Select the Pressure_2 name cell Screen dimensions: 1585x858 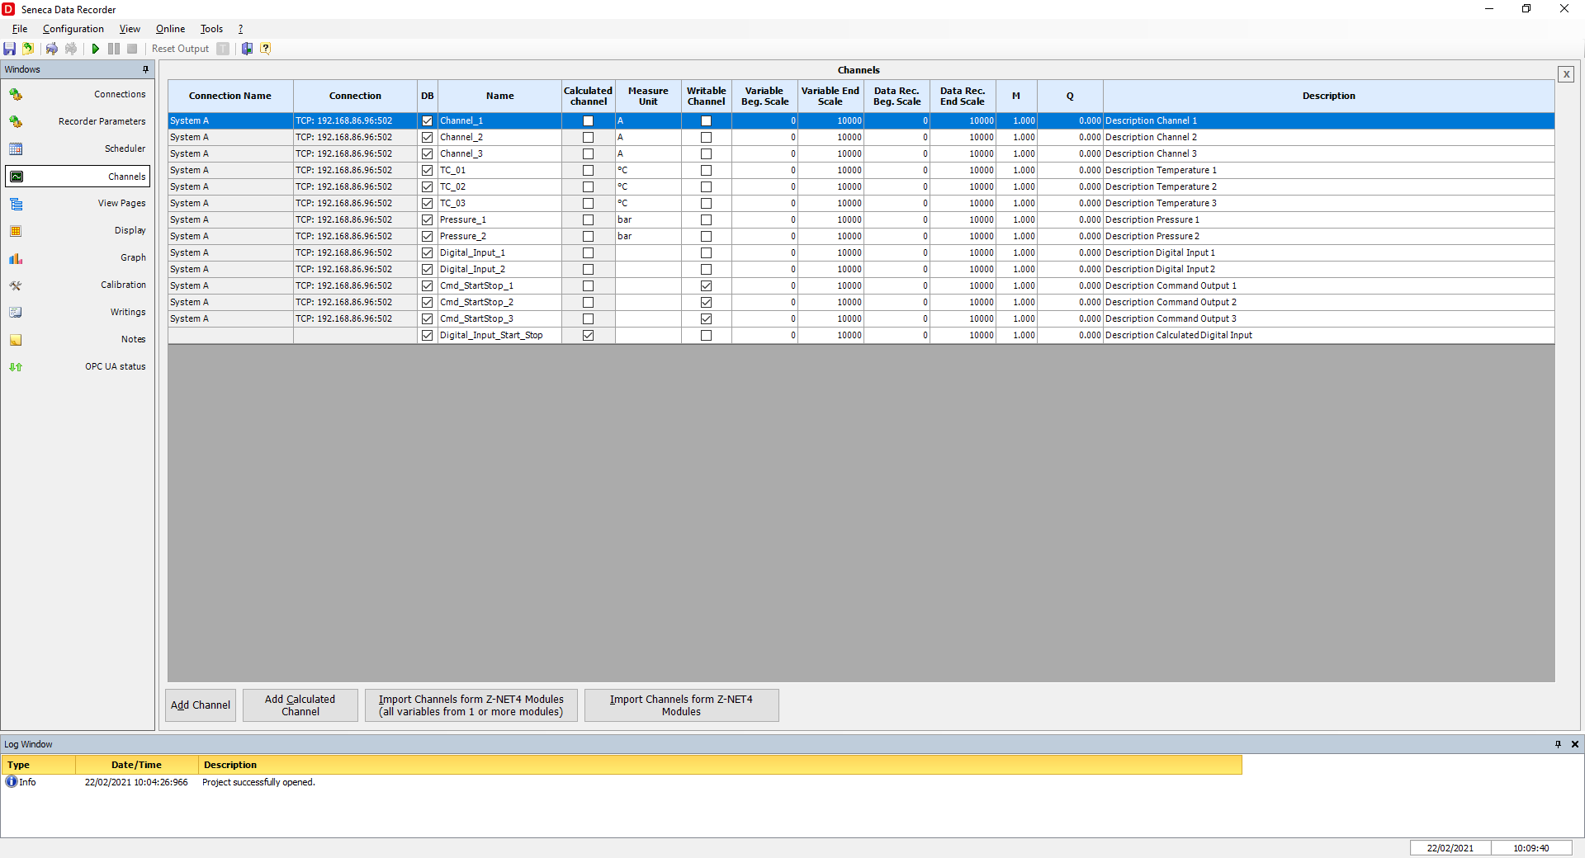500,237
